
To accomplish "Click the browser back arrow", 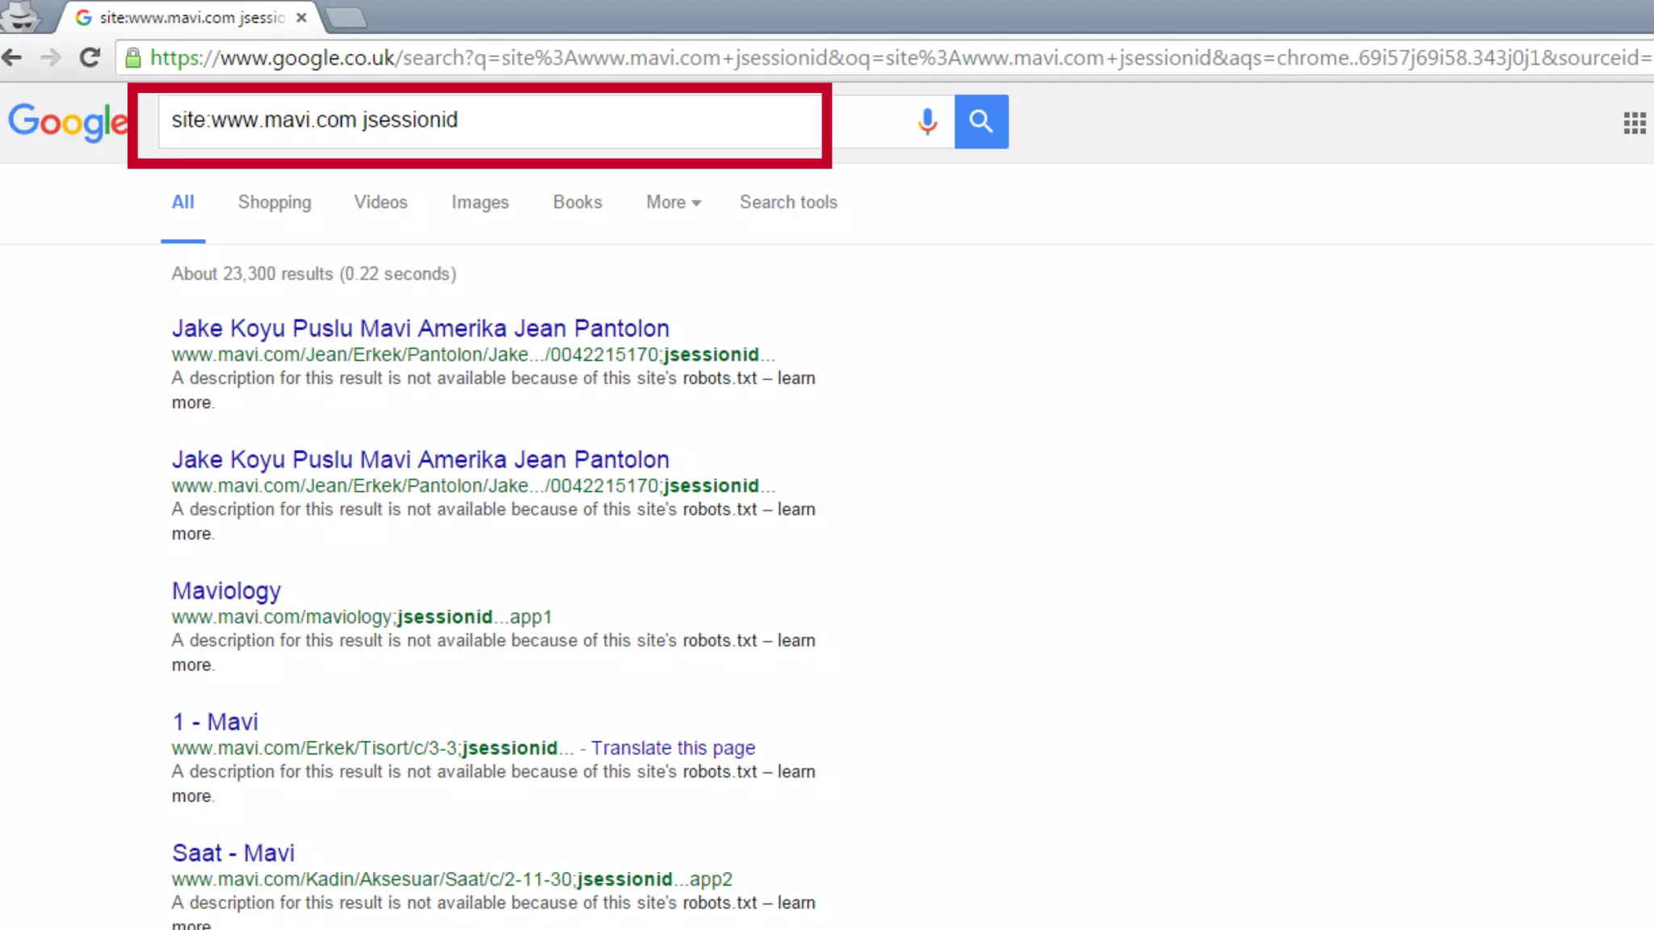I will point(12,57).
